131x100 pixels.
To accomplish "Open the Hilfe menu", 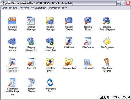I will [x=64, y=8].
